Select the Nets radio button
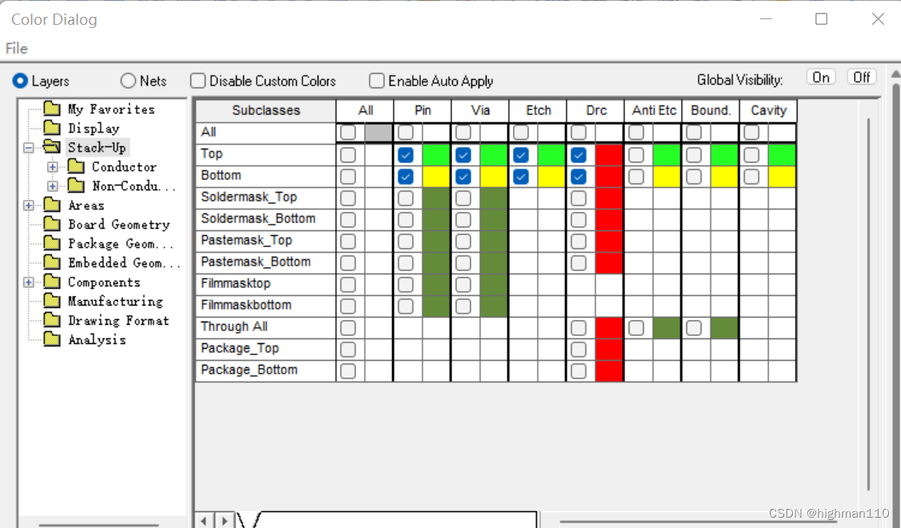This screenshot has height=528, width=901. point(128,81)
